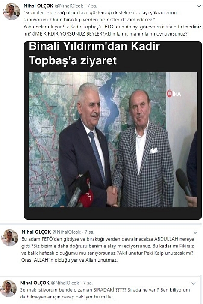Click the first tweet's profile avatar
This screenshot has width=203, height=304.
tap(12, 12)
